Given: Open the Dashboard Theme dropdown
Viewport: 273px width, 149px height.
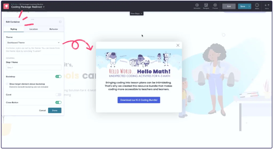Looking at the screenshot, I should (34, 42).
